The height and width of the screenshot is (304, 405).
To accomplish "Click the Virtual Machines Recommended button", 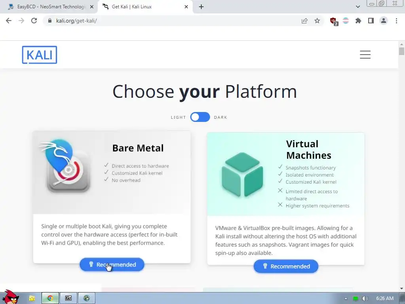I will coord(286,266).
